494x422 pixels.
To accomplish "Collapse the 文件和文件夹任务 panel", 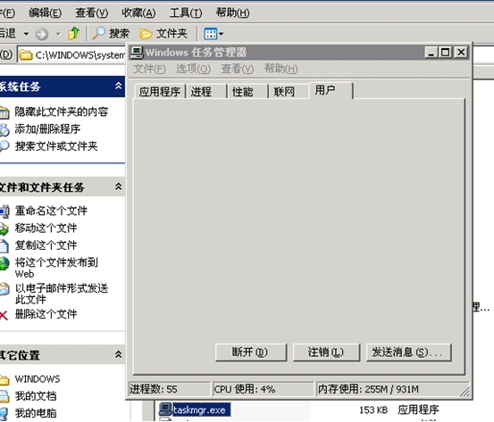I will pos(119,186).
